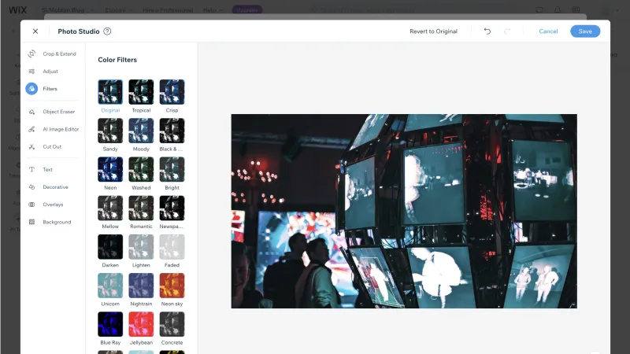Click the redo arrow icon

pos(507,31)
